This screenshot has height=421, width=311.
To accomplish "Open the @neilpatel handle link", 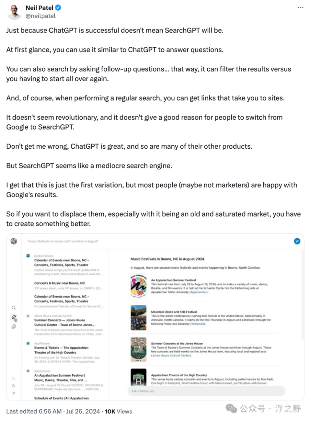I will pyautogui.click(x=40, y=16).
